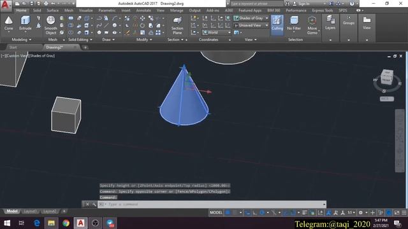Switch to the Start file tab
408x229 pixels.
coord(13,47)
